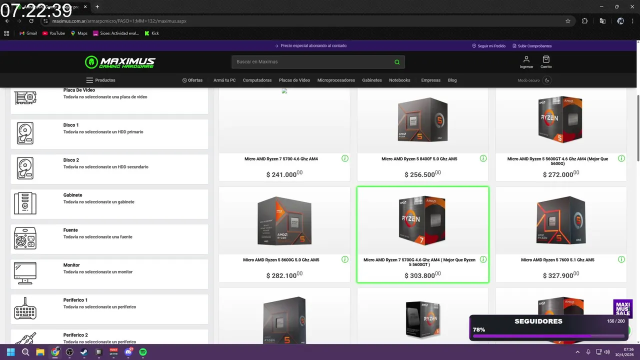The image size is (640, 360).
Task: Click info icon for Ryzen 5 7600
Action: 621,259
